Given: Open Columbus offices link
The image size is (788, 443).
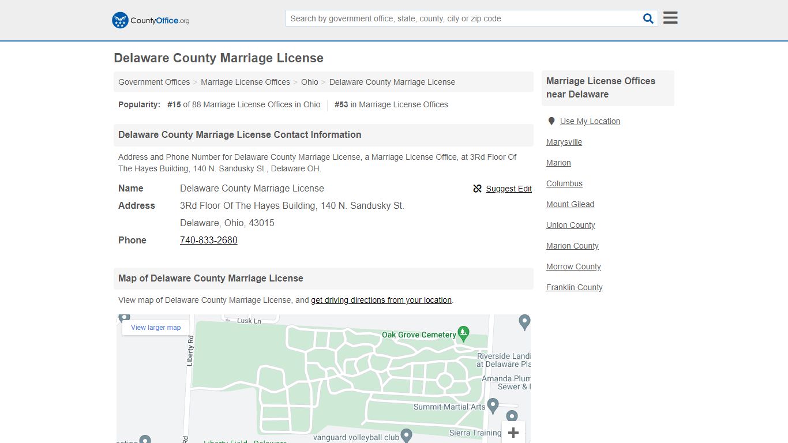Looking at the screenshot, I should [564, 183].
